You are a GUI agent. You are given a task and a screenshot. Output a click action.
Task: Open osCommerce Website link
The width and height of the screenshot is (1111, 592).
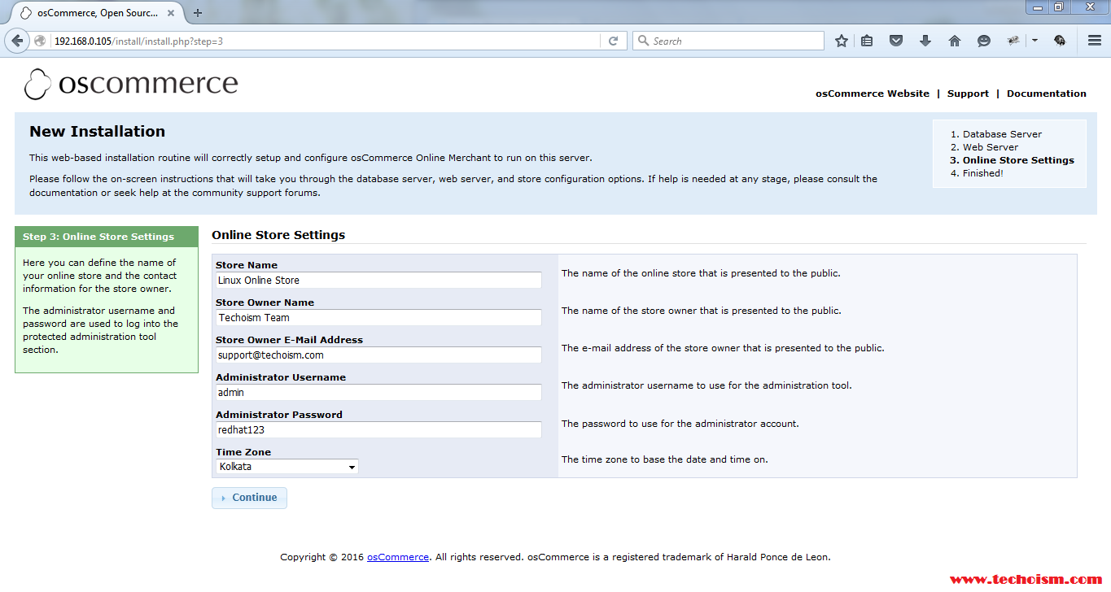coord(873,94)
